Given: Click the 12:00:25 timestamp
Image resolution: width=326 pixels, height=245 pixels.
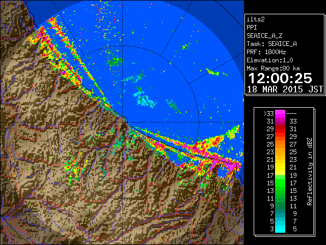Looking at the screenshot, I should [280, 78].
